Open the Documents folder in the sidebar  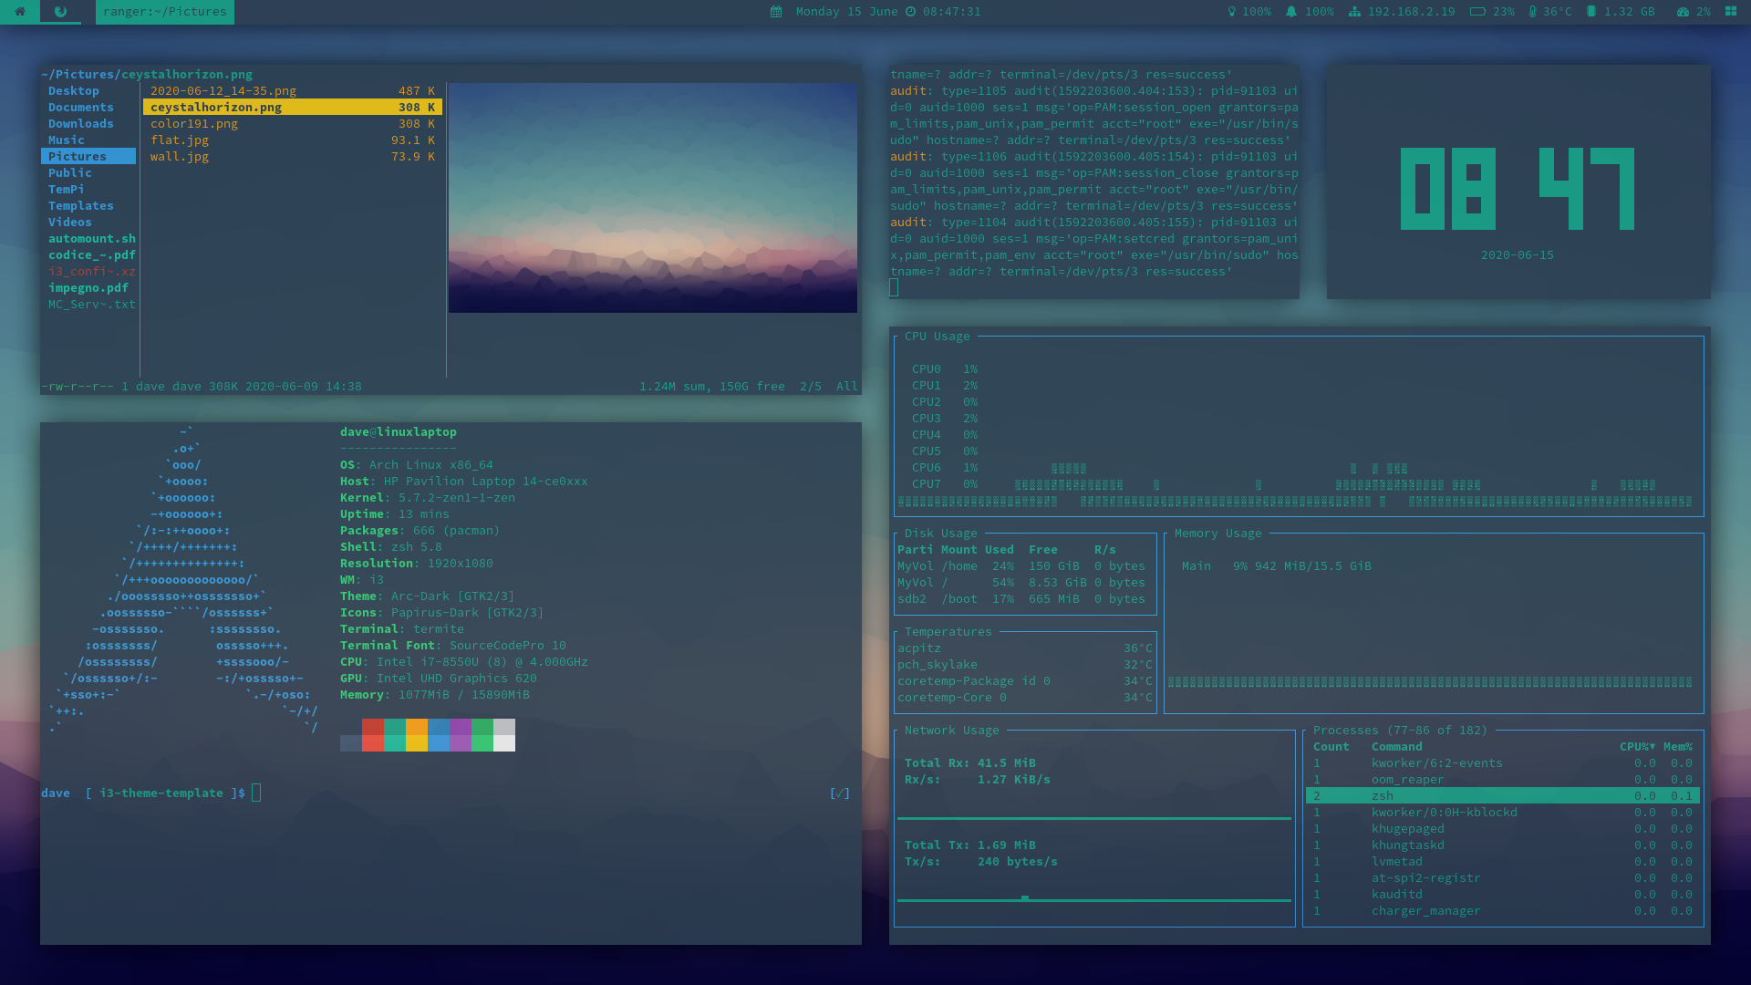click(81, 107)
